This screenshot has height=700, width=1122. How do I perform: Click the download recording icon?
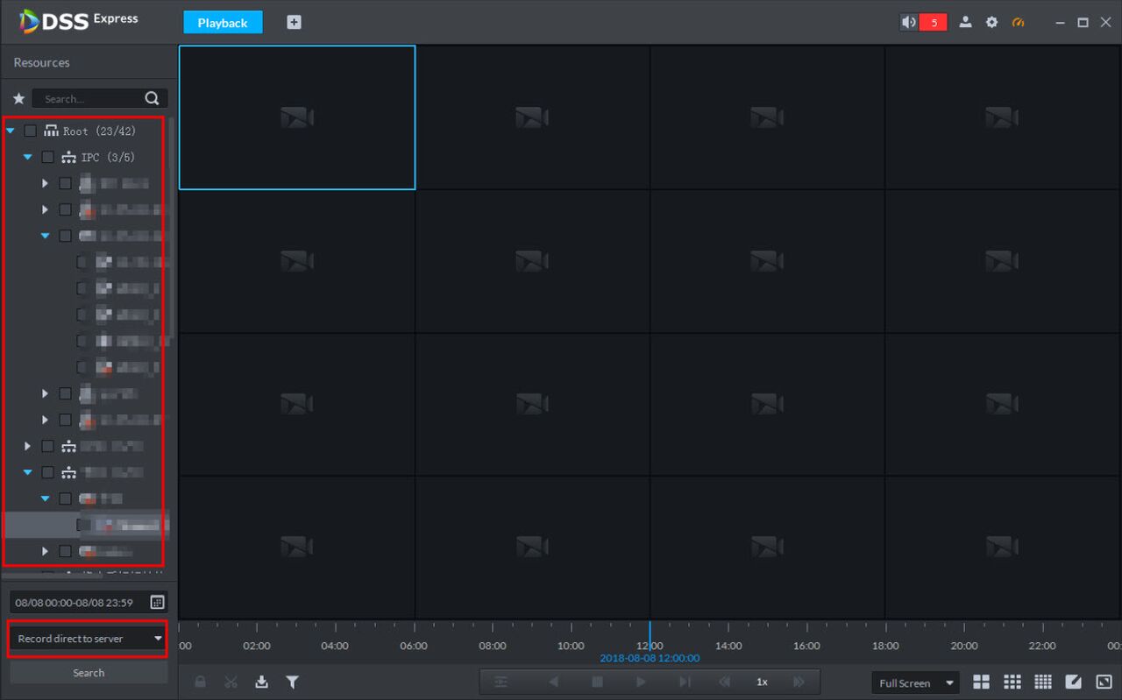click(x=261, y=682)
